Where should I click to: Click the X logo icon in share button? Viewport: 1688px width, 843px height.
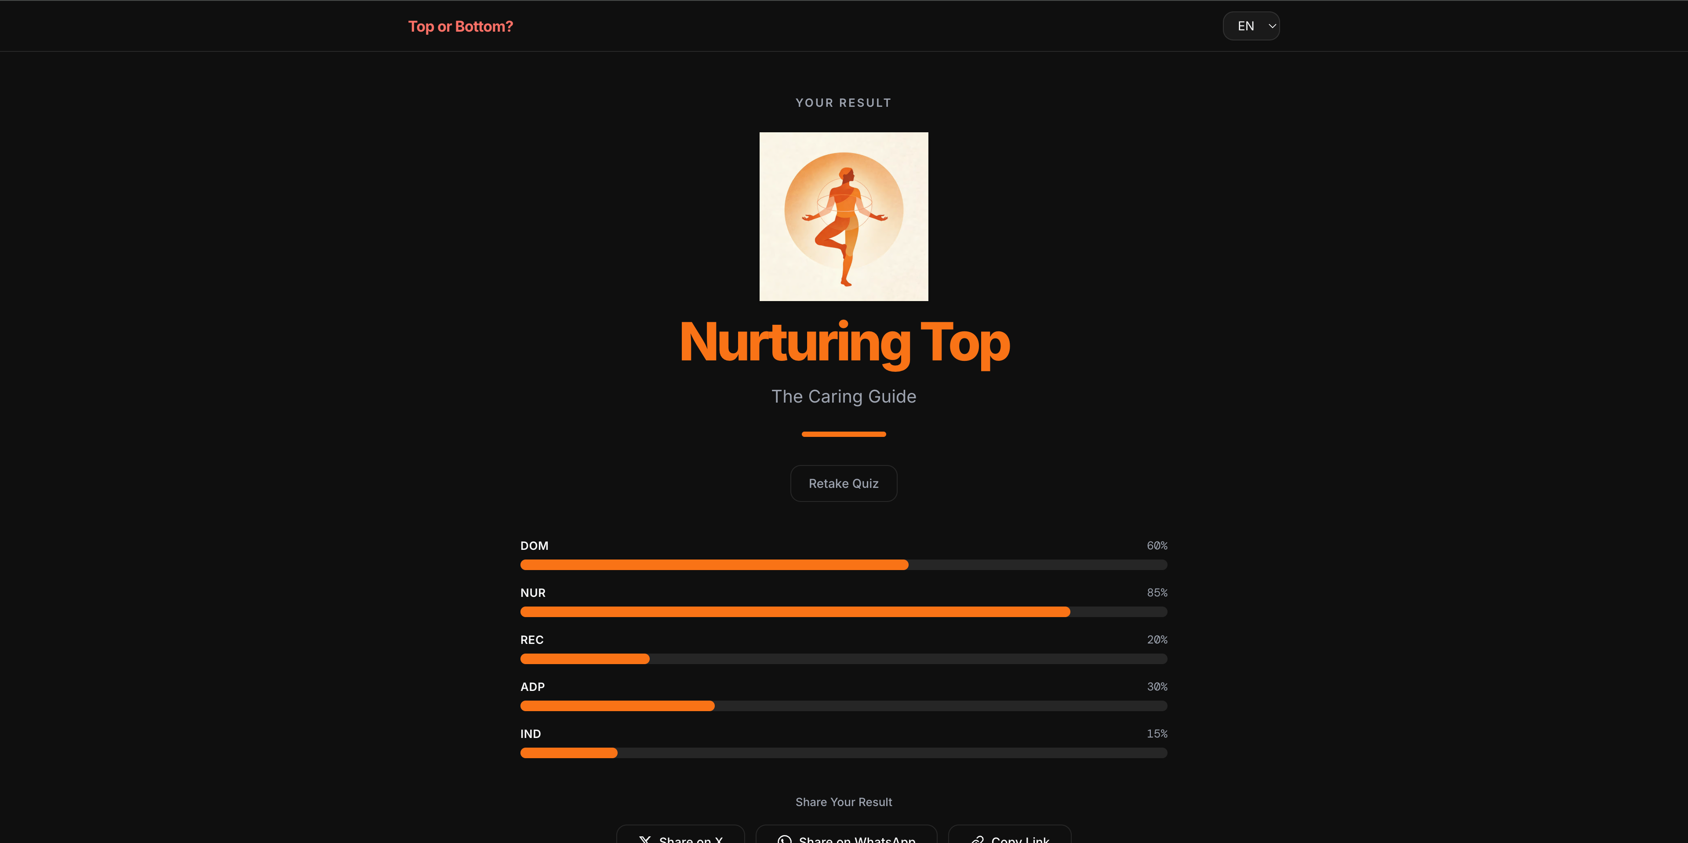coord(645,839)
